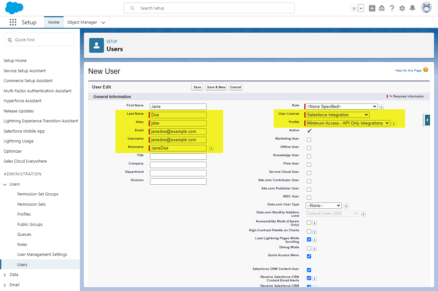Image resolution: width=438 pixels, height=291 pixels.
Task: Open the App Launcher grid icon
Action: pyautogui.click(x=13, y=22)
